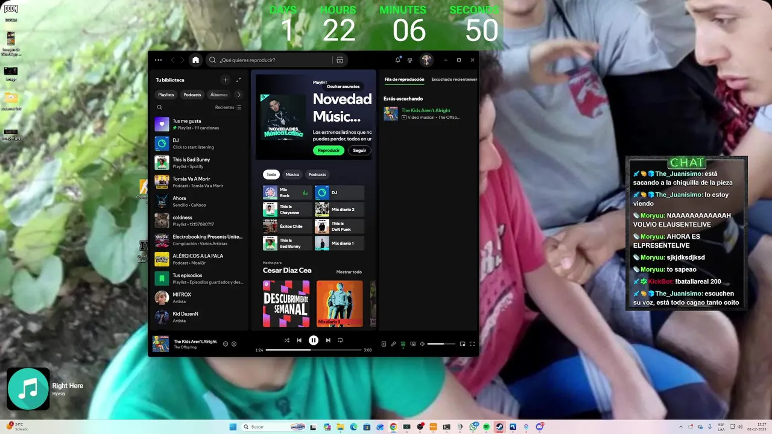Click the taskbar Buscar search box
Image resolution: width=772 pixels, height=434 pixels.
(x=274, y=427)
